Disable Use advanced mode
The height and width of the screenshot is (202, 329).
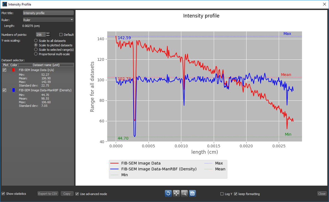click(77, 194)
